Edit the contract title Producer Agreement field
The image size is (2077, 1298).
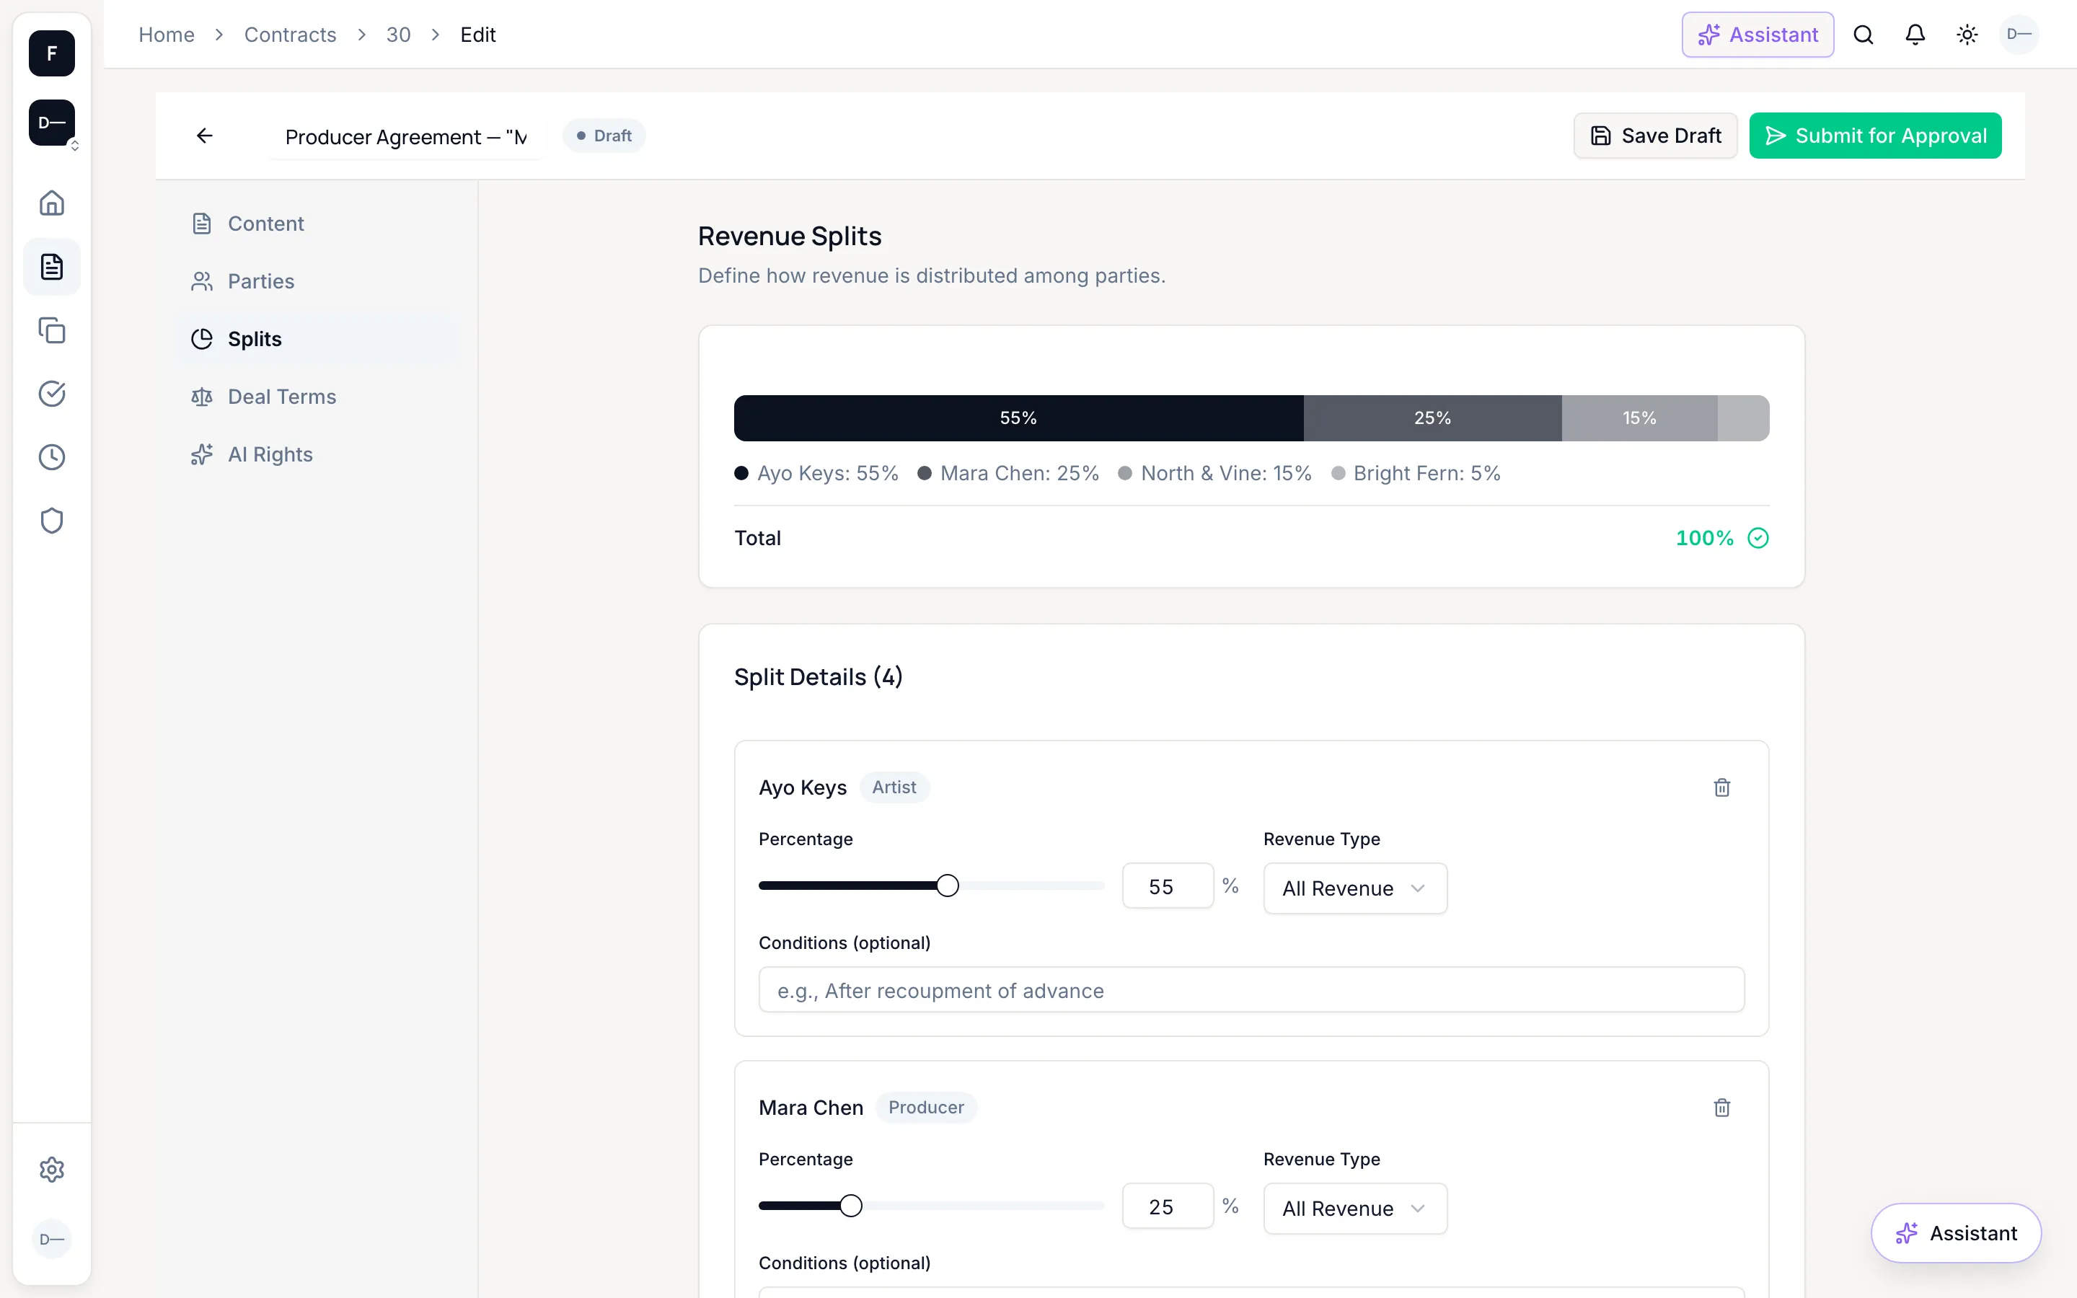pyautogui.click(x=406, y=136)
